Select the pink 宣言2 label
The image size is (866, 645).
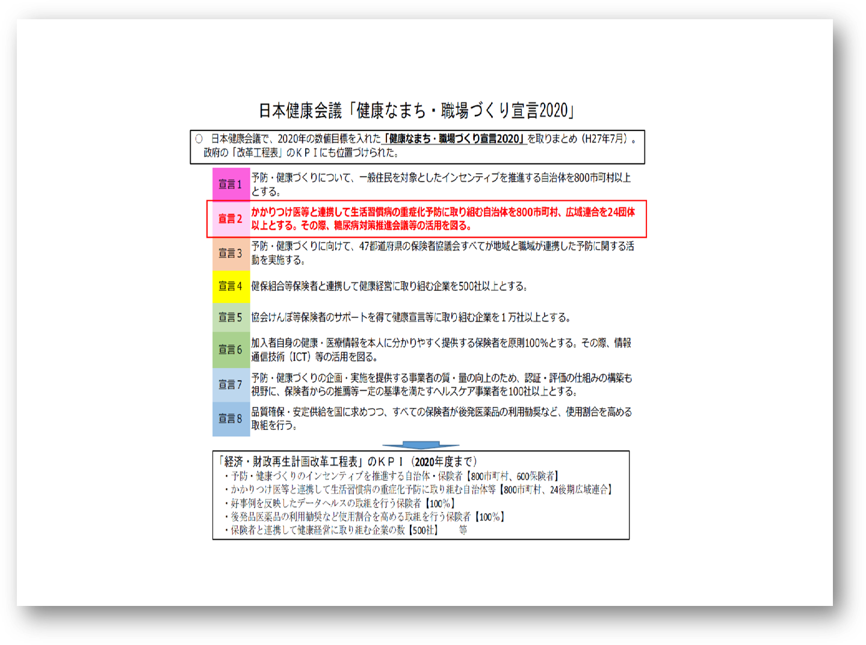230,219
